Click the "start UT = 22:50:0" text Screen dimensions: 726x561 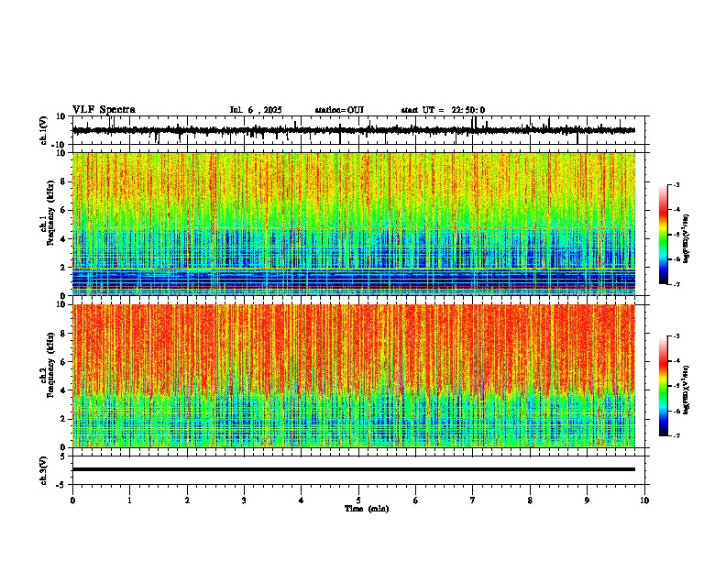[x=443, y=110]
